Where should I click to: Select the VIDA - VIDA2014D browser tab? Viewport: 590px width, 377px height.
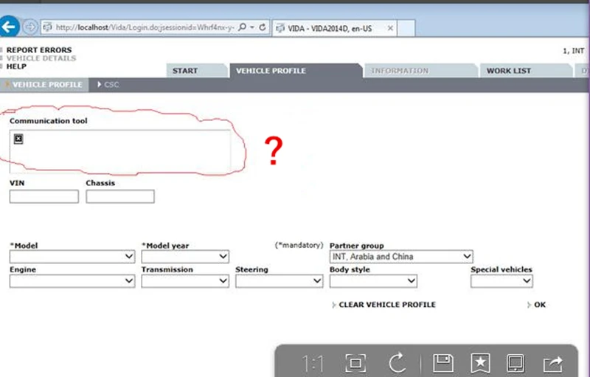coord(334,28)
